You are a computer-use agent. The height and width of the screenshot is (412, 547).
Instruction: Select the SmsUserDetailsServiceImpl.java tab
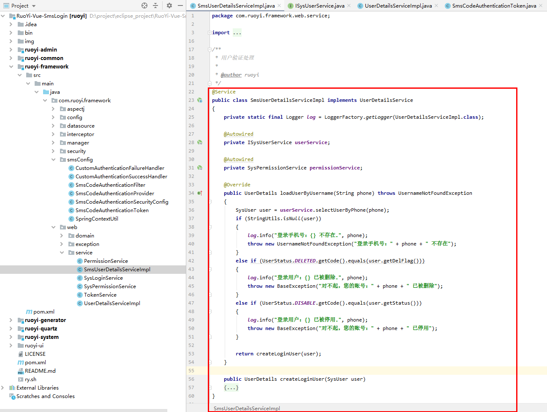[x=236, y=5]
